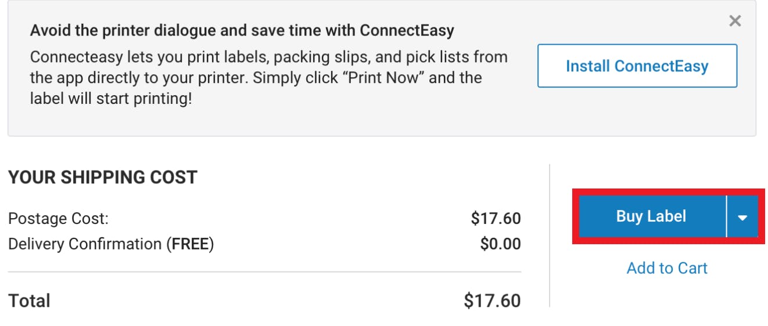The width and height of the screenshot is (768, 326).
Task: Select the $0.00 delivery confirmation amount
Action: [500, 244]
